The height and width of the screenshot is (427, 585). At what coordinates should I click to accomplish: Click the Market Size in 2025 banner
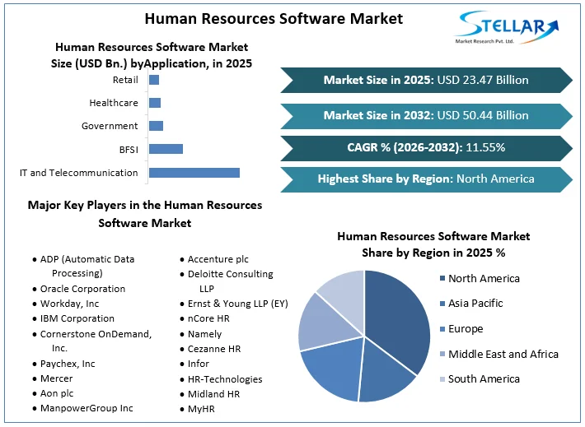(x=426, y=80)
